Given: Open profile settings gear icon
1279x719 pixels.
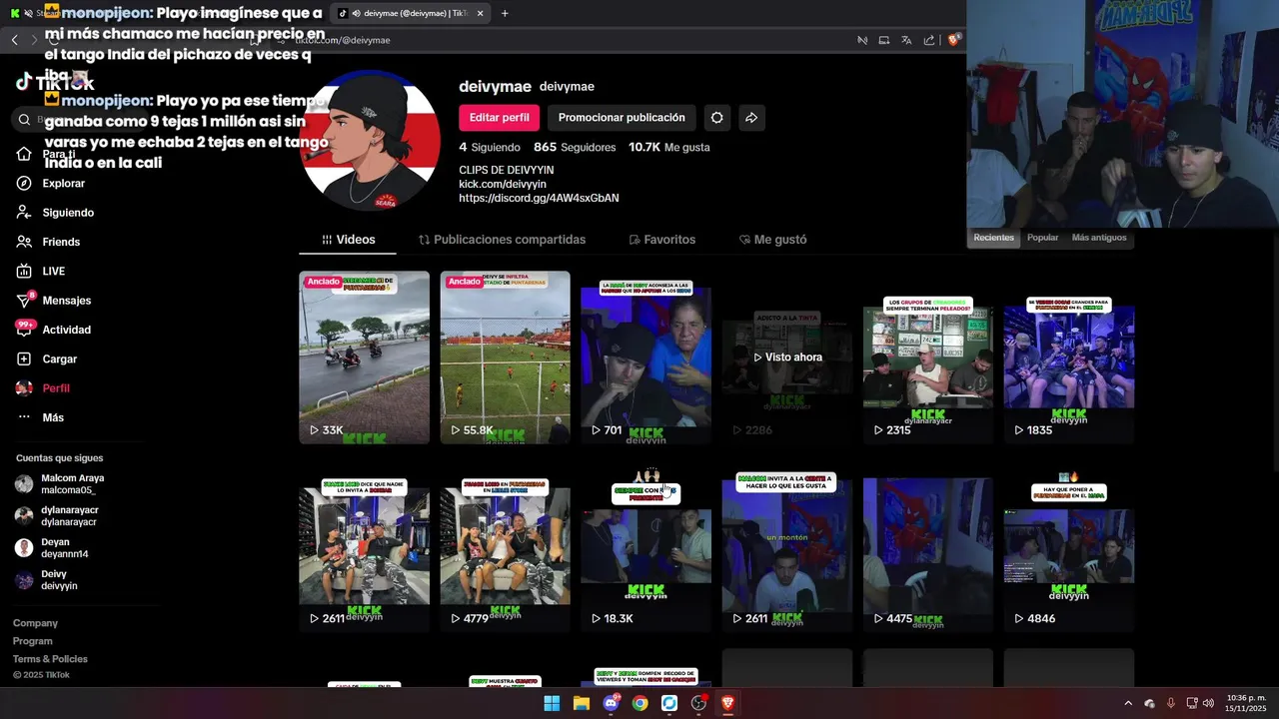Looking at the screenshot, I should click(x=716, y=118).
